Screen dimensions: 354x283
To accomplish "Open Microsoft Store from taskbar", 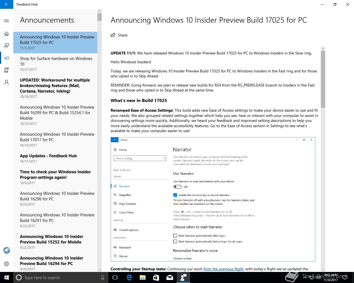I will (x=156, y=277).
